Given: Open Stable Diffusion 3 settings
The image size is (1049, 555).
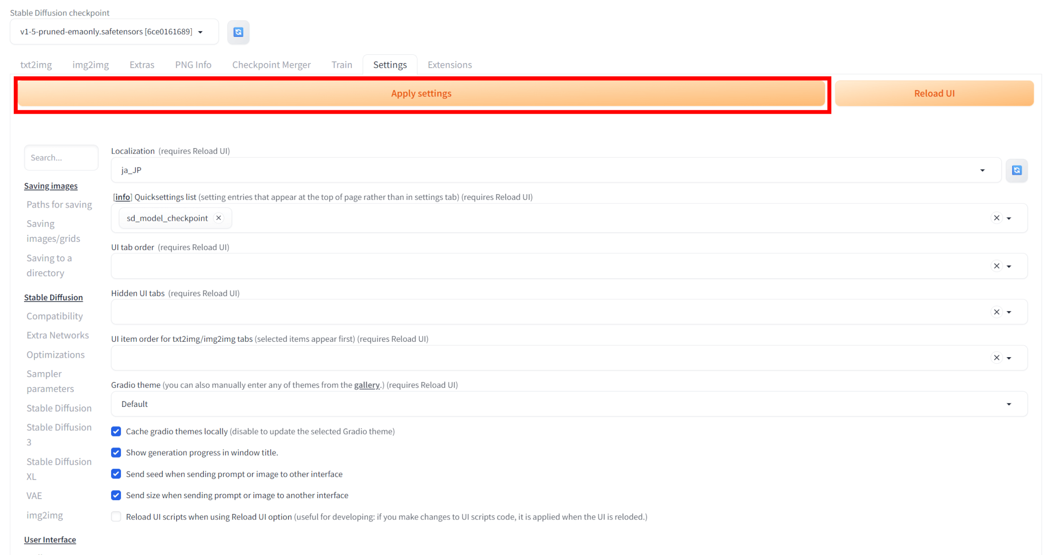Looking at the screenshot, I should [x=59, y=435].
